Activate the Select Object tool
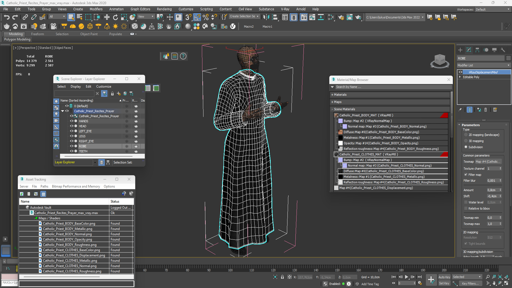 (x=71, y=17)
